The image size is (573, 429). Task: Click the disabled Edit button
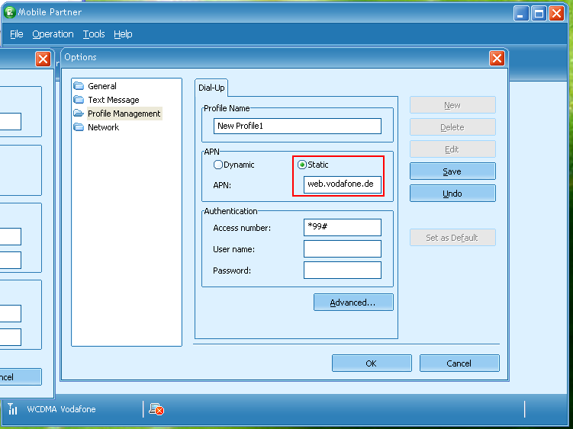[x=452, y=149]
